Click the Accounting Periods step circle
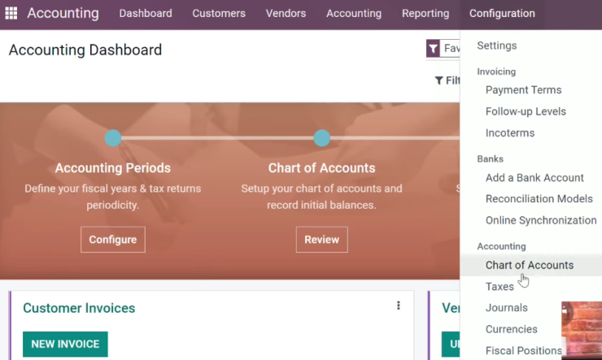Screen dimensions: 602x360 point(113,138)
